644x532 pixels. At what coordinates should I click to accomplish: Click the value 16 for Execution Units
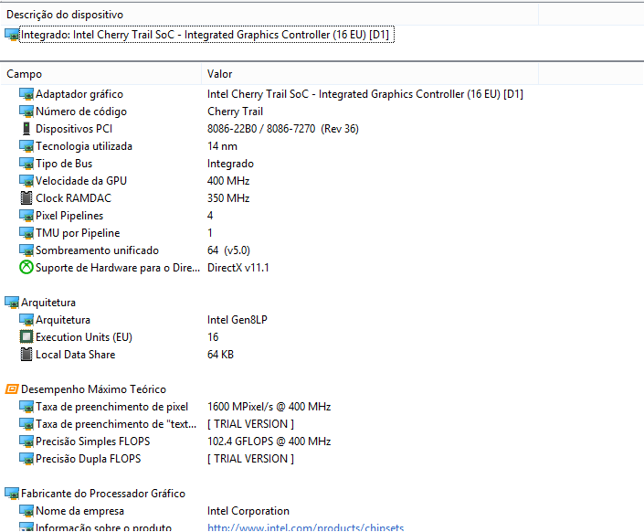[x=213, y=337]
